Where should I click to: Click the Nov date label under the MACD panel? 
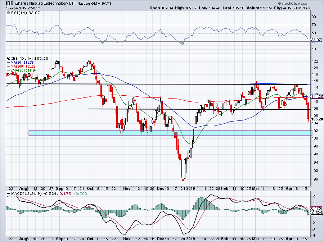[127, 239]
